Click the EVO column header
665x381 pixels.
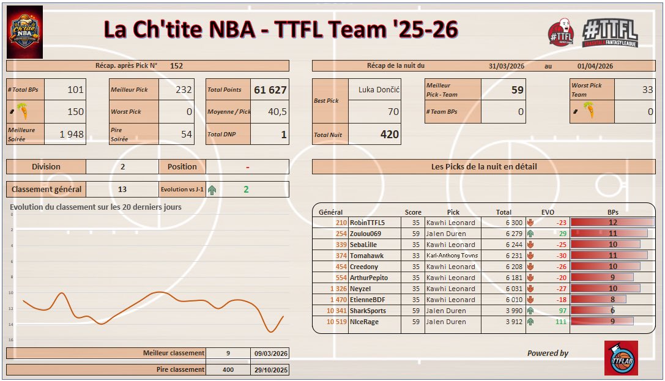[548, 212]
